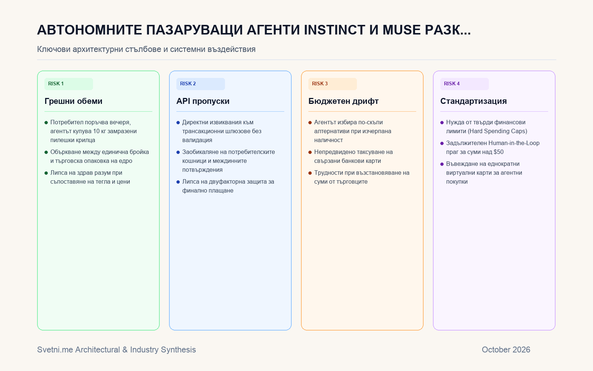Viewport: 593px width, 371px height.
Task: Select the heading 'Бюджетен дрифт'
Action: [344, 101]
